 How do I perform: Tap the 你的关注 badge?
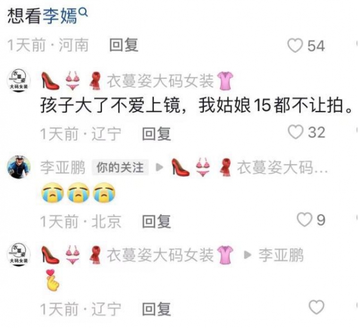click(120, 168)
